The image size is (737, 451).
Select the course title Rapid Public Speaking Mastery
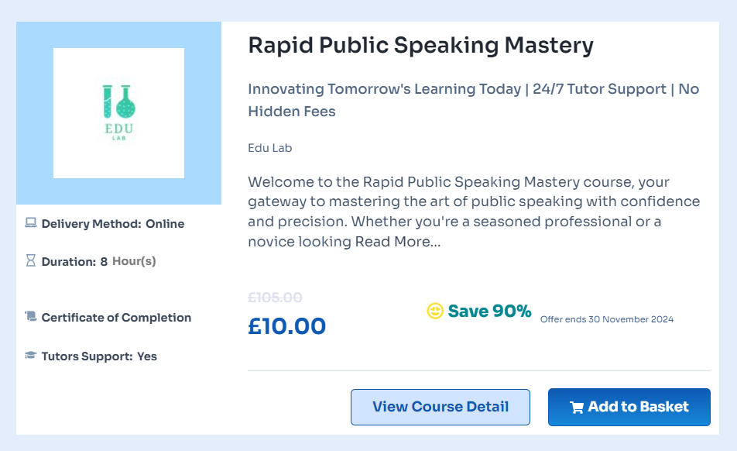point(420,45)
